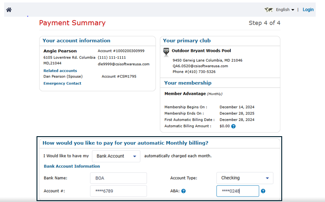This screenshot has width=325, height=202.
Task: Click the Bank Account Information heading
Action: [72, 166]
